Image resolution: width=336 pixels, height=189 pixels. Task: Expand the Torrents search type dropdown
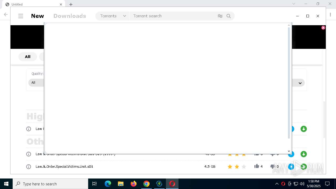tap(113, 16)
